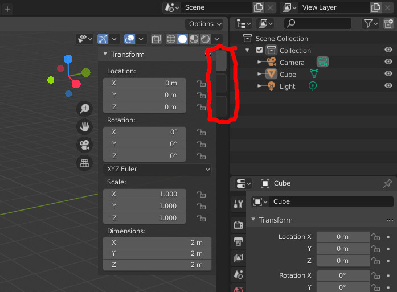Toggle the show overlays button
This screenshot has width=397, height=292.
coord(130,39)
